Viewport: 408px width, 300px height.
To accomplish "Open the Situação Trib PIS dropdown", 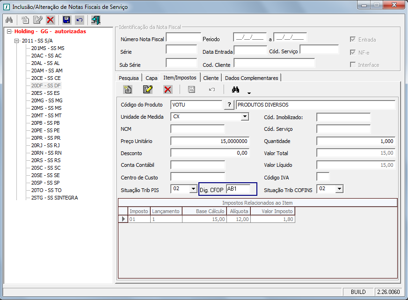I will point(193,189).
